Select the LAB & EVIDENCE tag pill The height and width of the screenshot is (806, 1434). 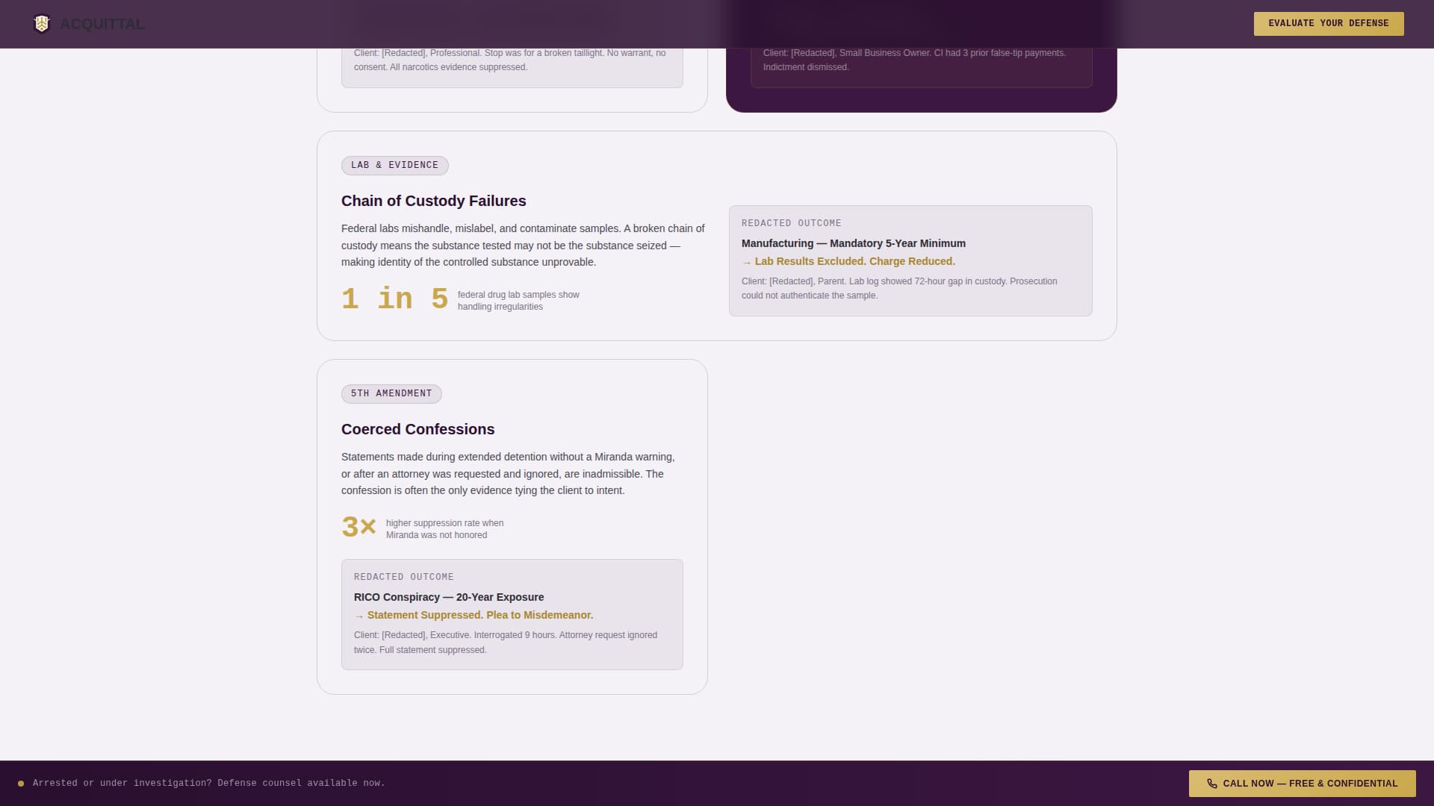(394, 165)
